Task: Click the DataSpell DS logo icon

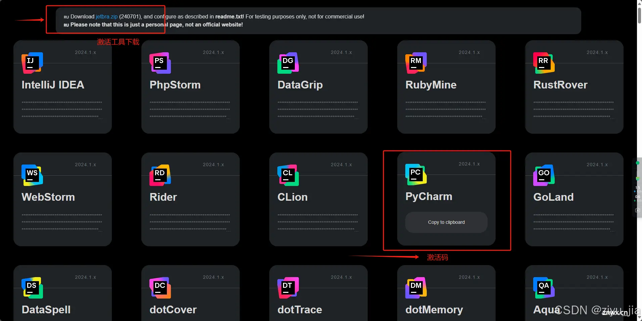Action: (x=32, y=288)
